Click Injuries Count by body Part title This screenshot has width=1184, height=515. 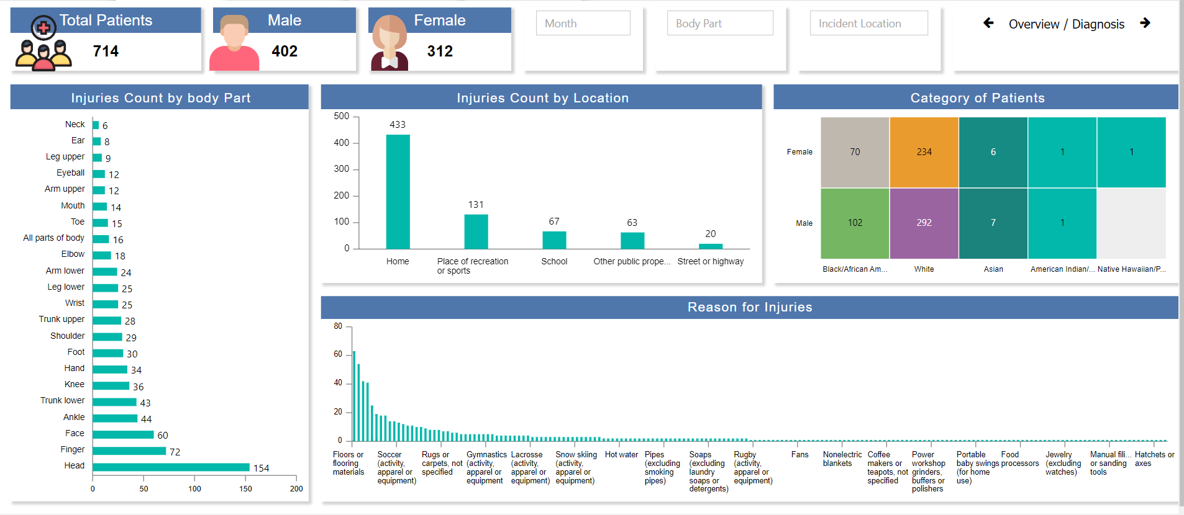(160, 98)
